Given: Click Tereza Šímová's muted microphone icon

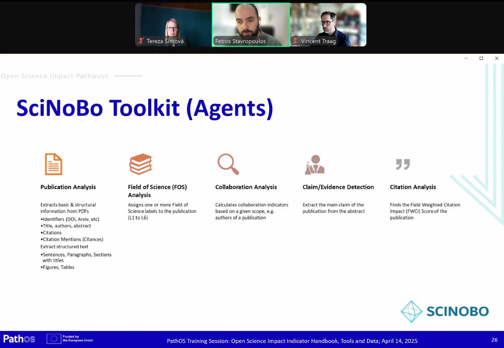Looking at the screenshot, I should (x=141, y=41).
